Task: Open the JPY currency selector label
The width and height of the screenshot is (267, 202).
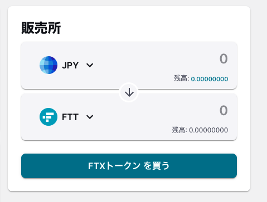Action: tap(70, 65)
